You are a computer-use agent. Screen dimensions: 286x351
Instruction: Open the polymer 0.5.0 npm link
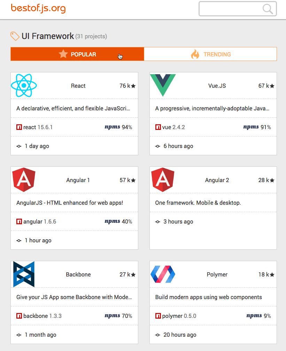tap(176, 316)
